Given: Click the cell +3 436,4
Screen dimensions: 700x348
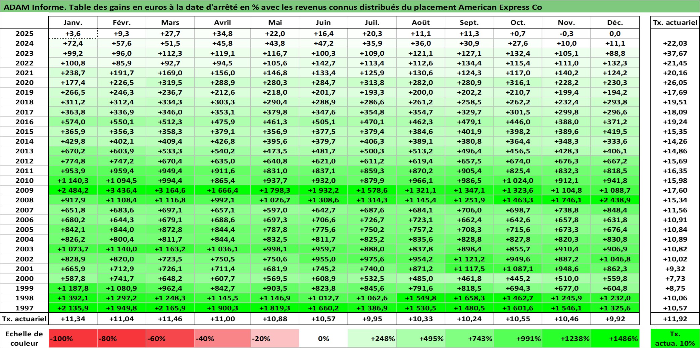Looking at the screenshot, I should [x=121, y=190].
